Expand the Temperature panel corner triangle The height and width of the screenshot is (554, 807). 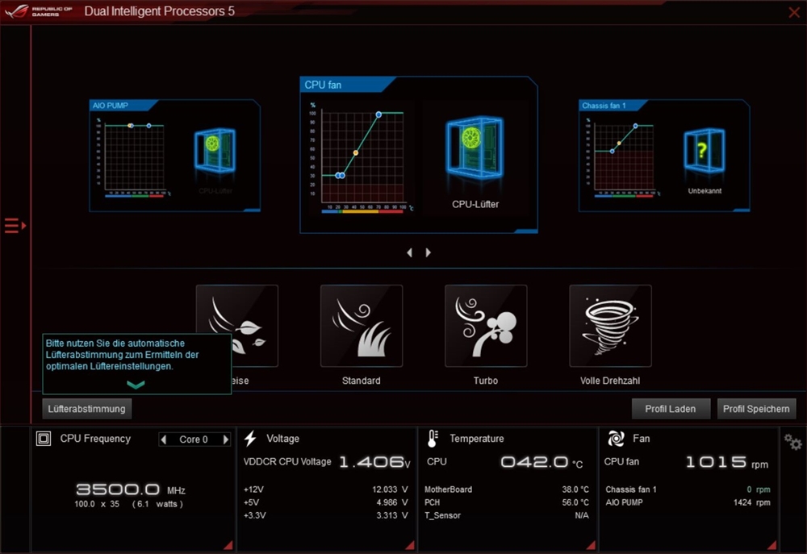click(593, 544)
